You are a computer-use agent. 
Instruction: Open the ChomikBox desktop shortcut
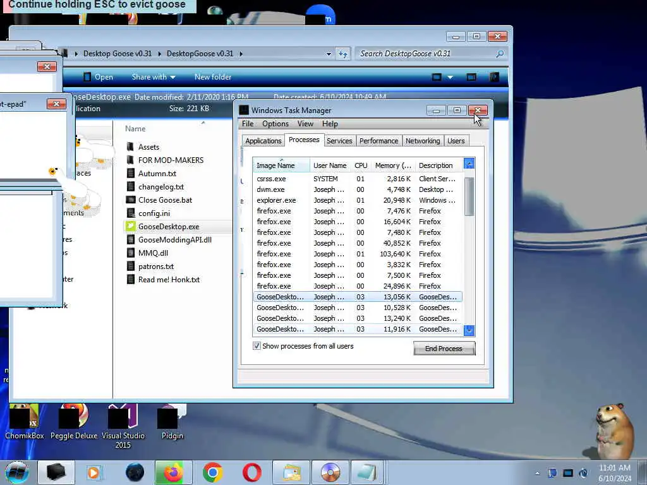[x=25, y=421]
